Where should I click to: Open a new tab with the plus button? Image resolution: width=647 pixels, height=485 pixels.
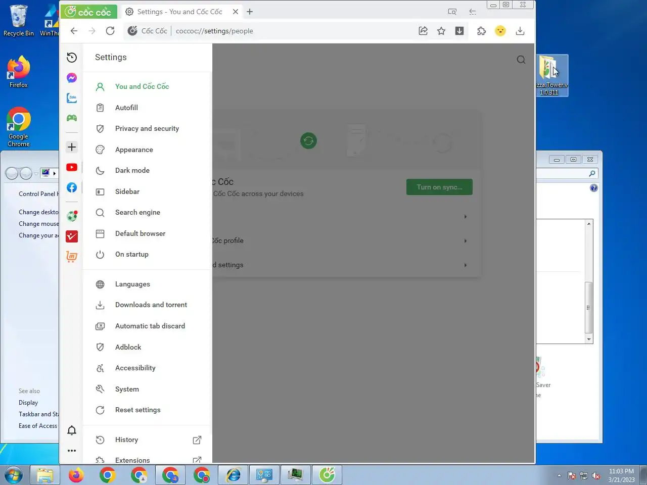(250, 12)
